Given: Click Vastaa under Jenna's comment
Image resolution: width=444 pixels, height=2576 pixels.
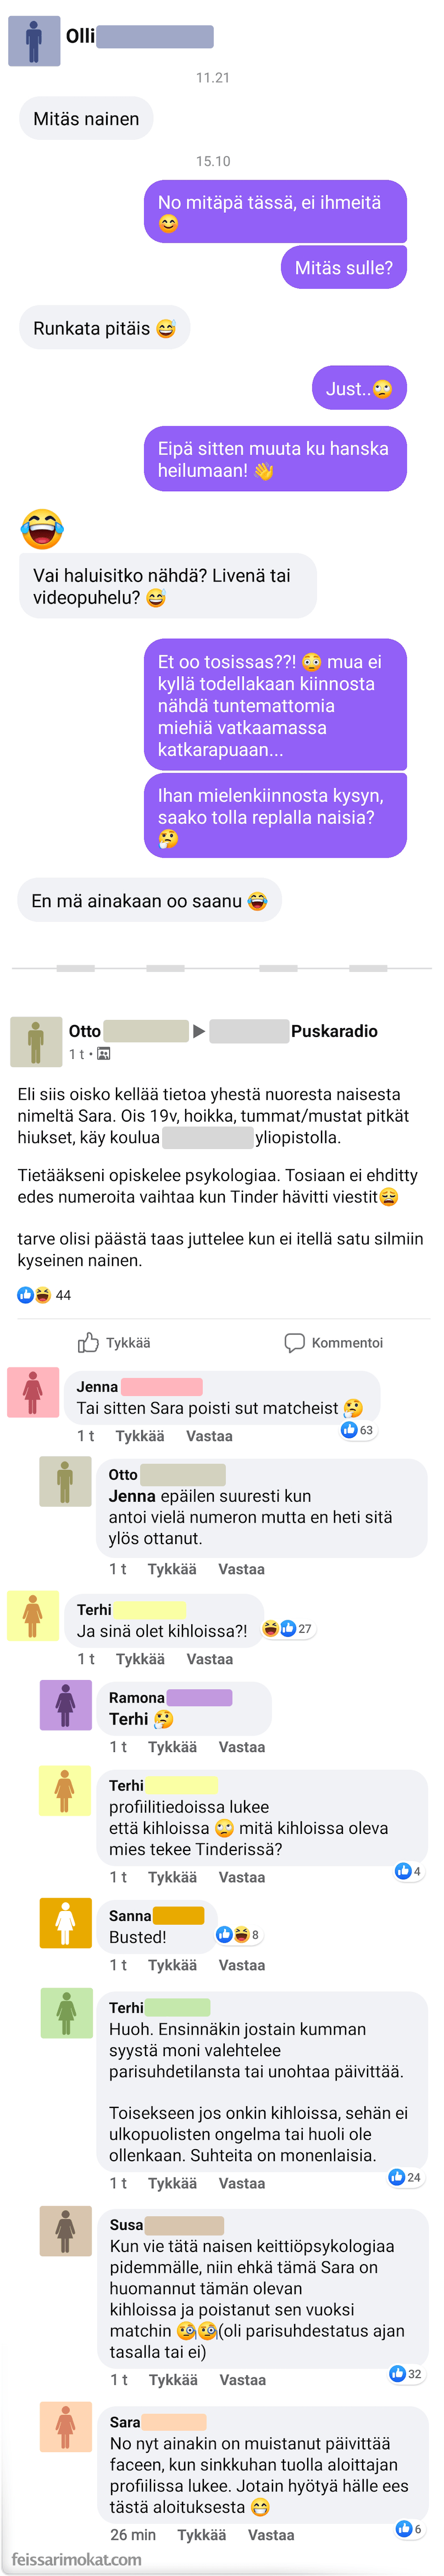Looking at the screenshot, I should (x=209, y=1436).
